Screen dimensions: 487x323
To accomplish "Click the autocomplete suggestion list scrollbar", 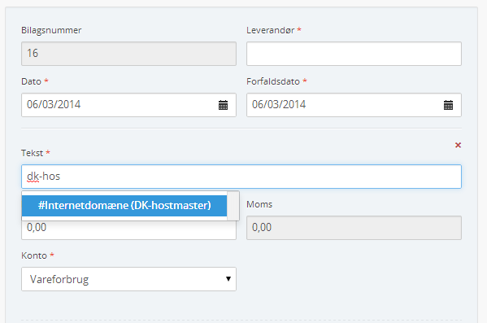I will [x=233, y=206].
